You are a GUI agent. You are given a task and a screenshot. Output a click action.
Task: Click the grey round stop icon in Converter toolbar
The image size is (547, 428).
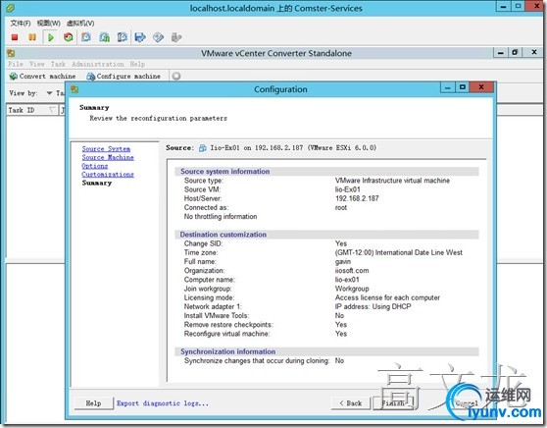click(176, 76)
